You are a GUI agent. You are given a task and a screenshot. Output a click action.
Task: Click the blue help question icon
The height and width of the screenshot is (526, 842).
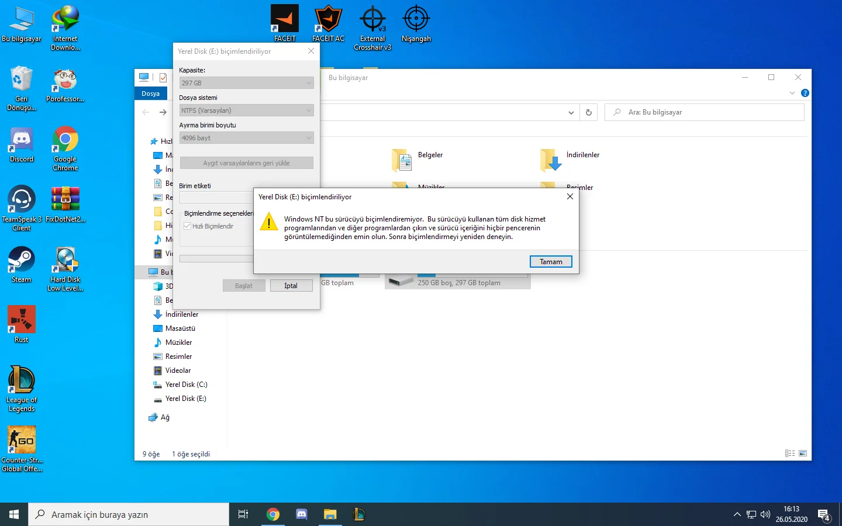tap(805, 93)
